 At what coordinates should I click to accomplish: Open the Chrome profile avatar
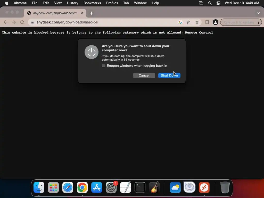click(x=215, y=22)
